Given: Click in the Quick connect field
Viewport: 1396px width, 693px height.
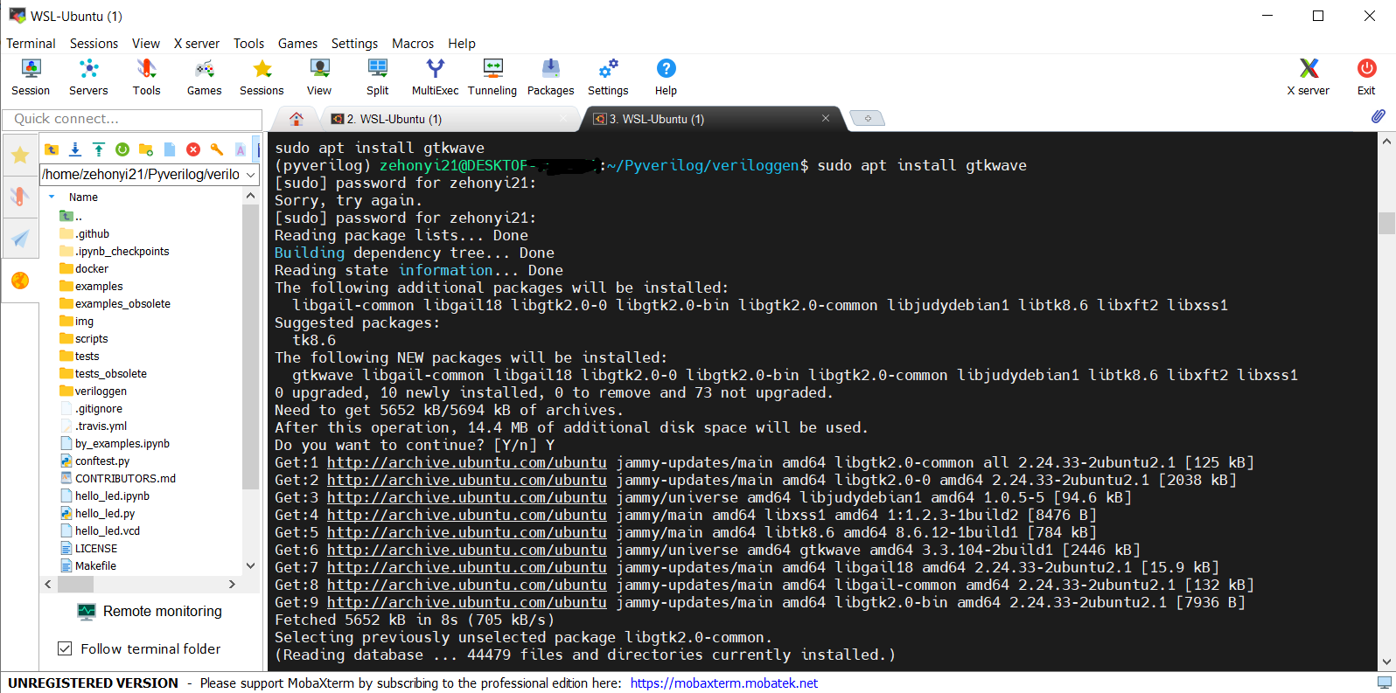Looking at the screenshot, I should [132, 119].
